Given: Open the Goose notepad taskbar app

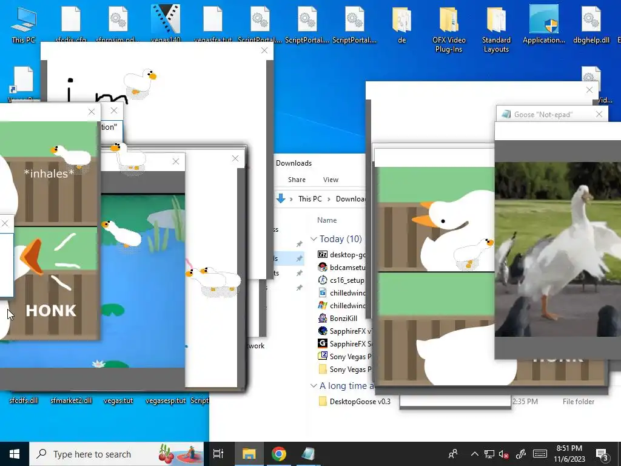Looking at the screenshot, I should coord(308,454).
